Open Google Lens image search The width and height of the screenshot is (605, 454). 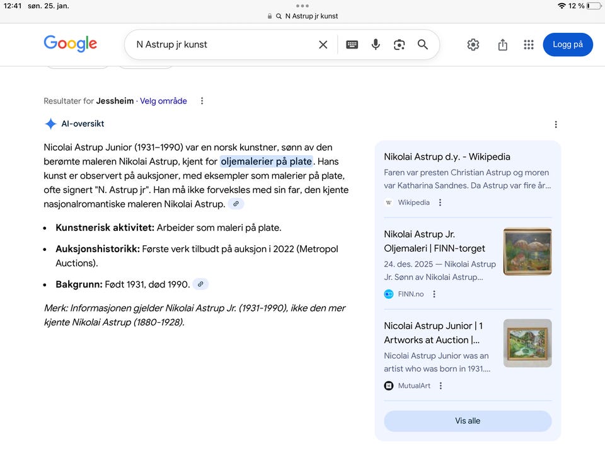tap(400, 45)
